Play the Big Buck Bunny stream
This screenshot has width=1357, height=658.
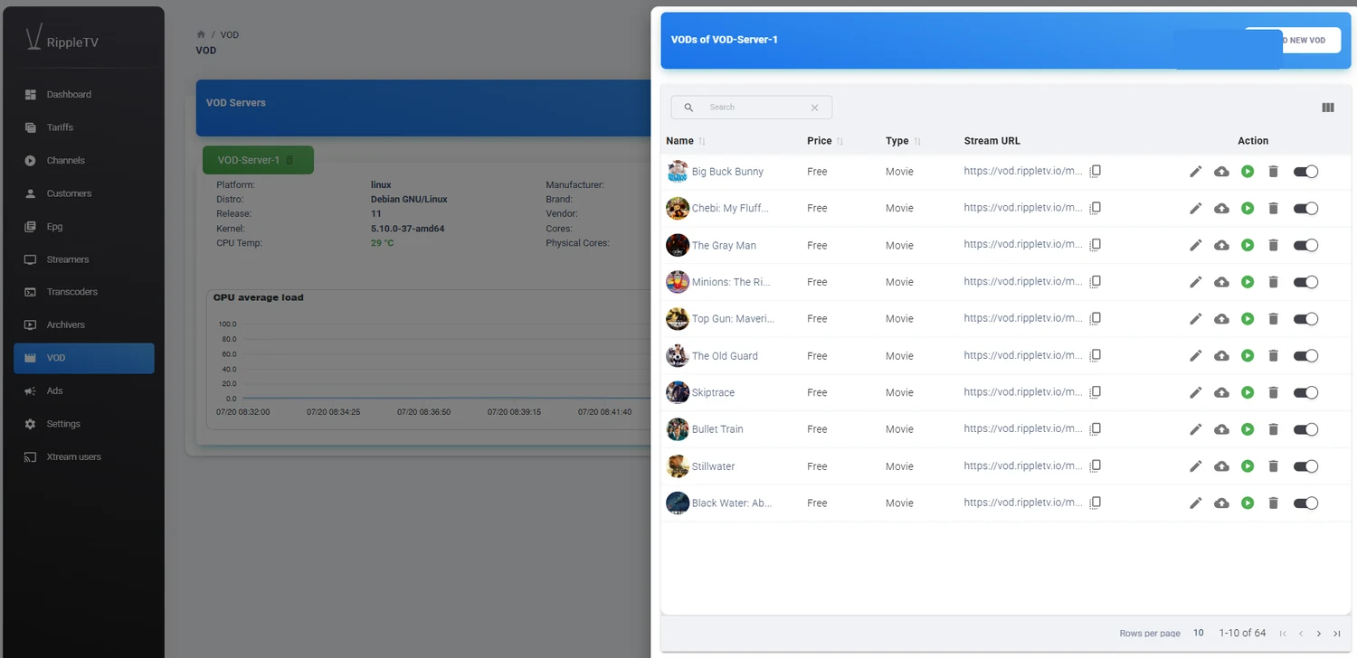click(x=1248, y=172)
